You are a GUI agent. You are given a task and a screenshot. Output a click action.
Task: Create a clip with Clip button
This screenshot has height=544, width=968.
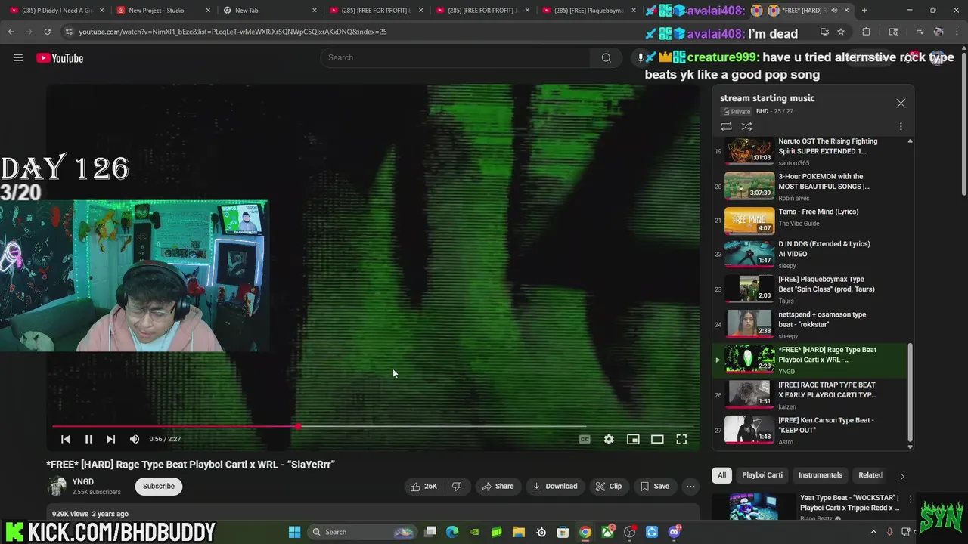coord(608,487)
